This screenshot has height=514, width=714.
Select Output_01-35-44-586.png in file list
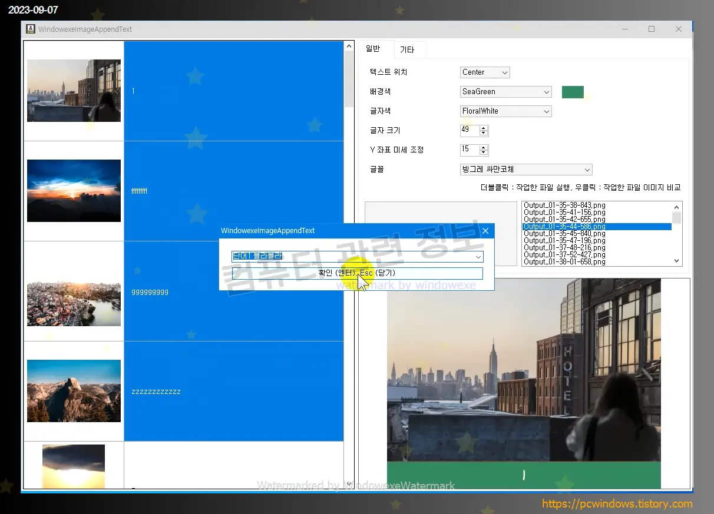pyautogui.click(x=597, y=226)
